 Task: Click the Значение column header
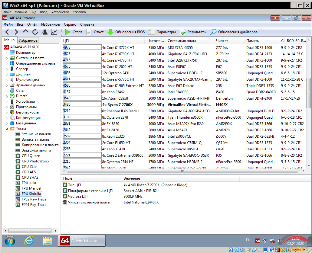pos(181,178)
